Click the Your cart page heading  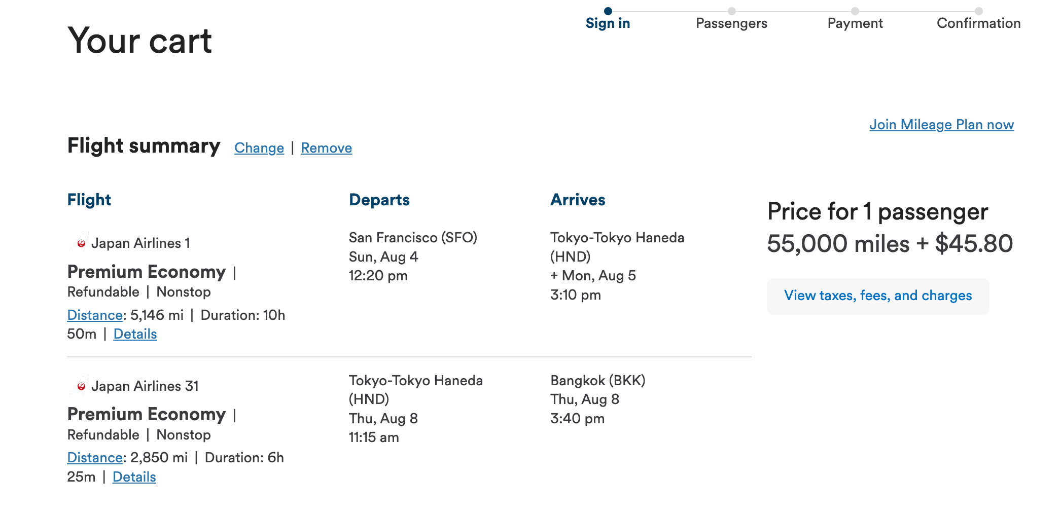pyautogui.click(x=139, y=41)
